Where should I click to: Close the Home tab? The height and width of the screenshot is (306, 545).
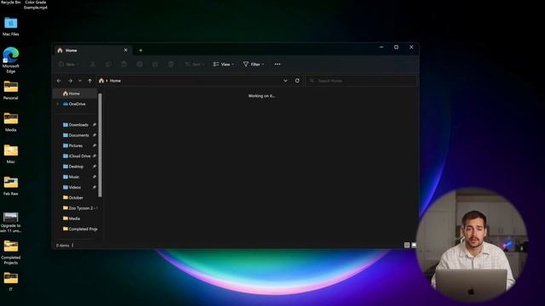pyautogui.click(x=125, y=50)
